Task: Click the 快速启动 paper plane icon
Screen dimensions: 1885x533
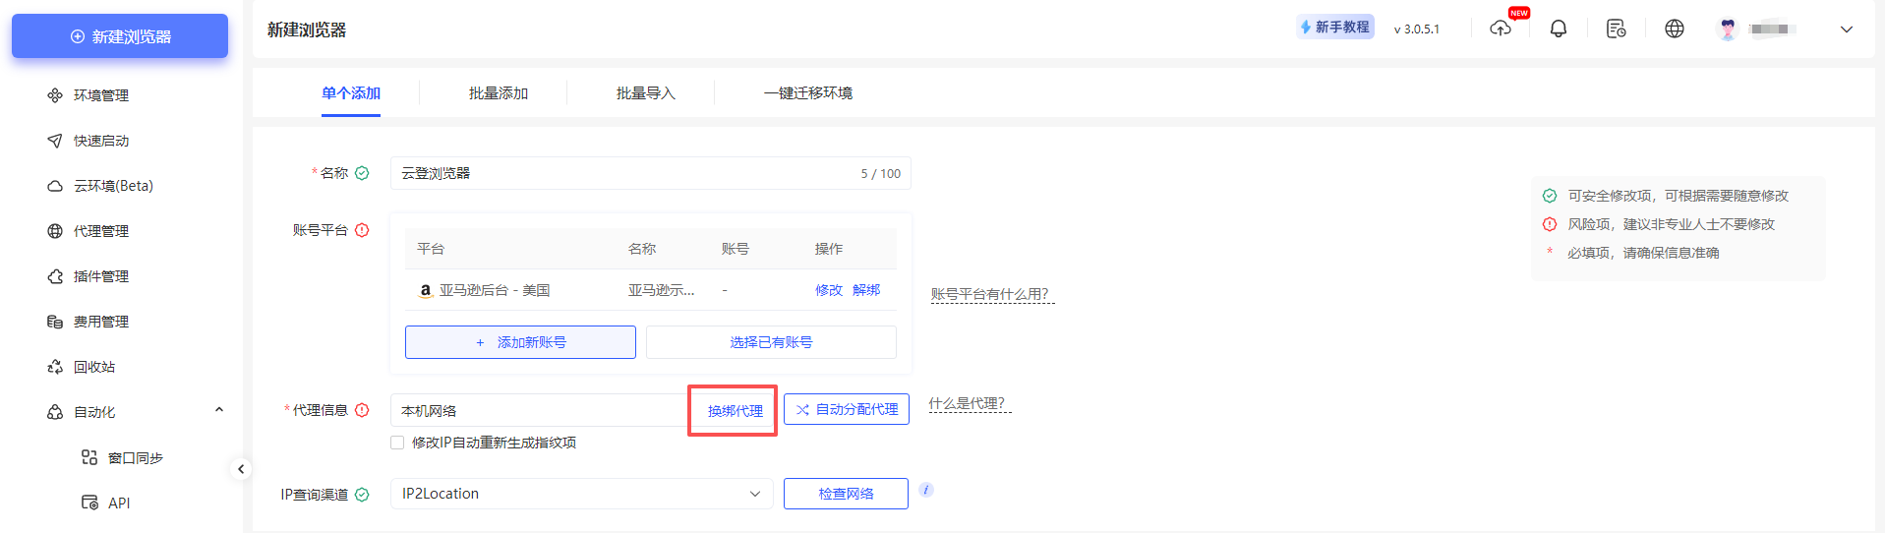Action: 55,141
